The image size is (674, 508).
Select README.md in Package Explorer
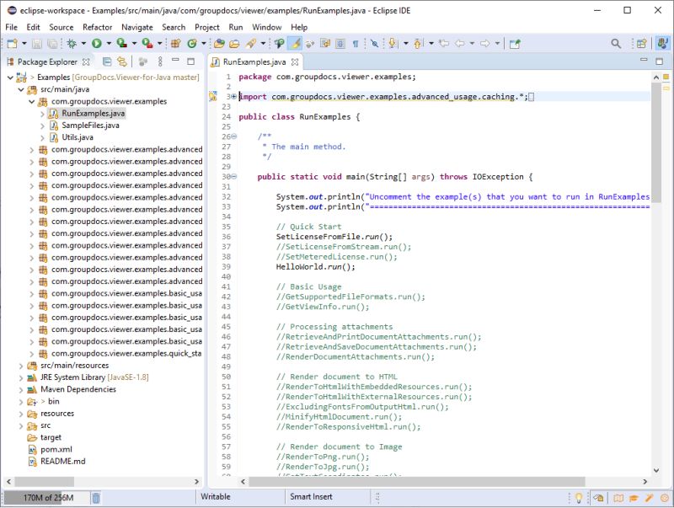pos(62,462)
